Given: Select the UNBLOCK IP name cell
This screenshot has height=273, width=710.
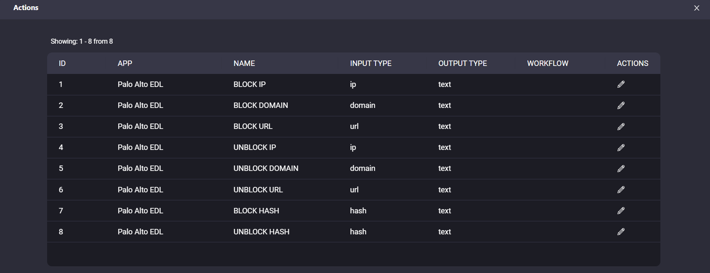Looking at the screenshot, I should 254,147.
